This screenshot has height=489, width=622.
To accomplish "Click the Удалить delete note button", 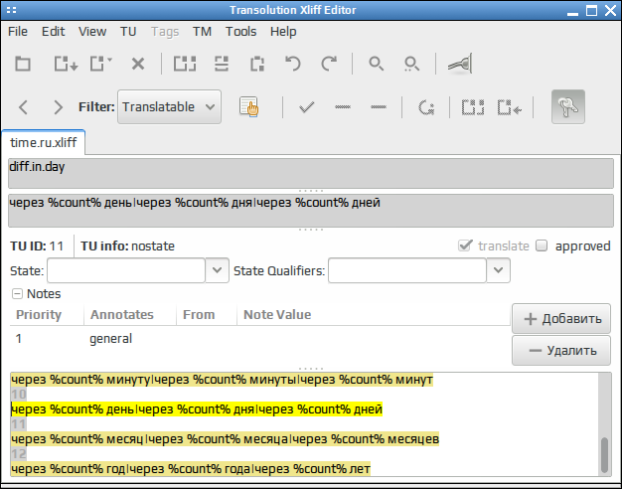I will pos(561,351).
